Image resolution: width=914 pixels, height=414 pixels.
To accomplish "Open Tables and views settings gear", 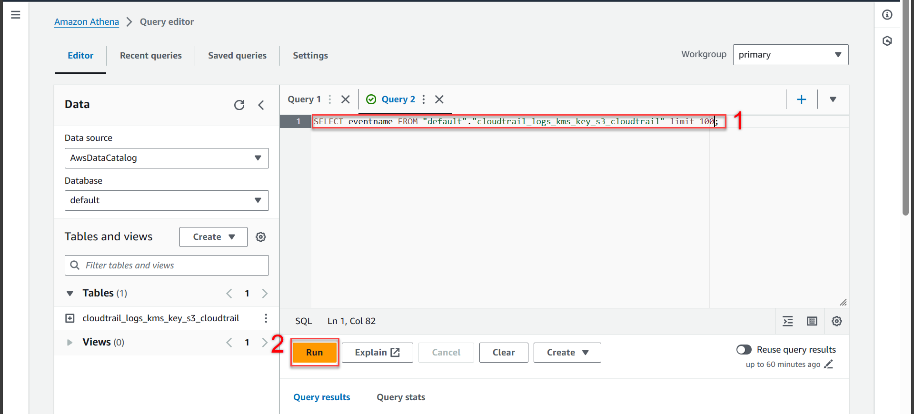I will [261, 237].
